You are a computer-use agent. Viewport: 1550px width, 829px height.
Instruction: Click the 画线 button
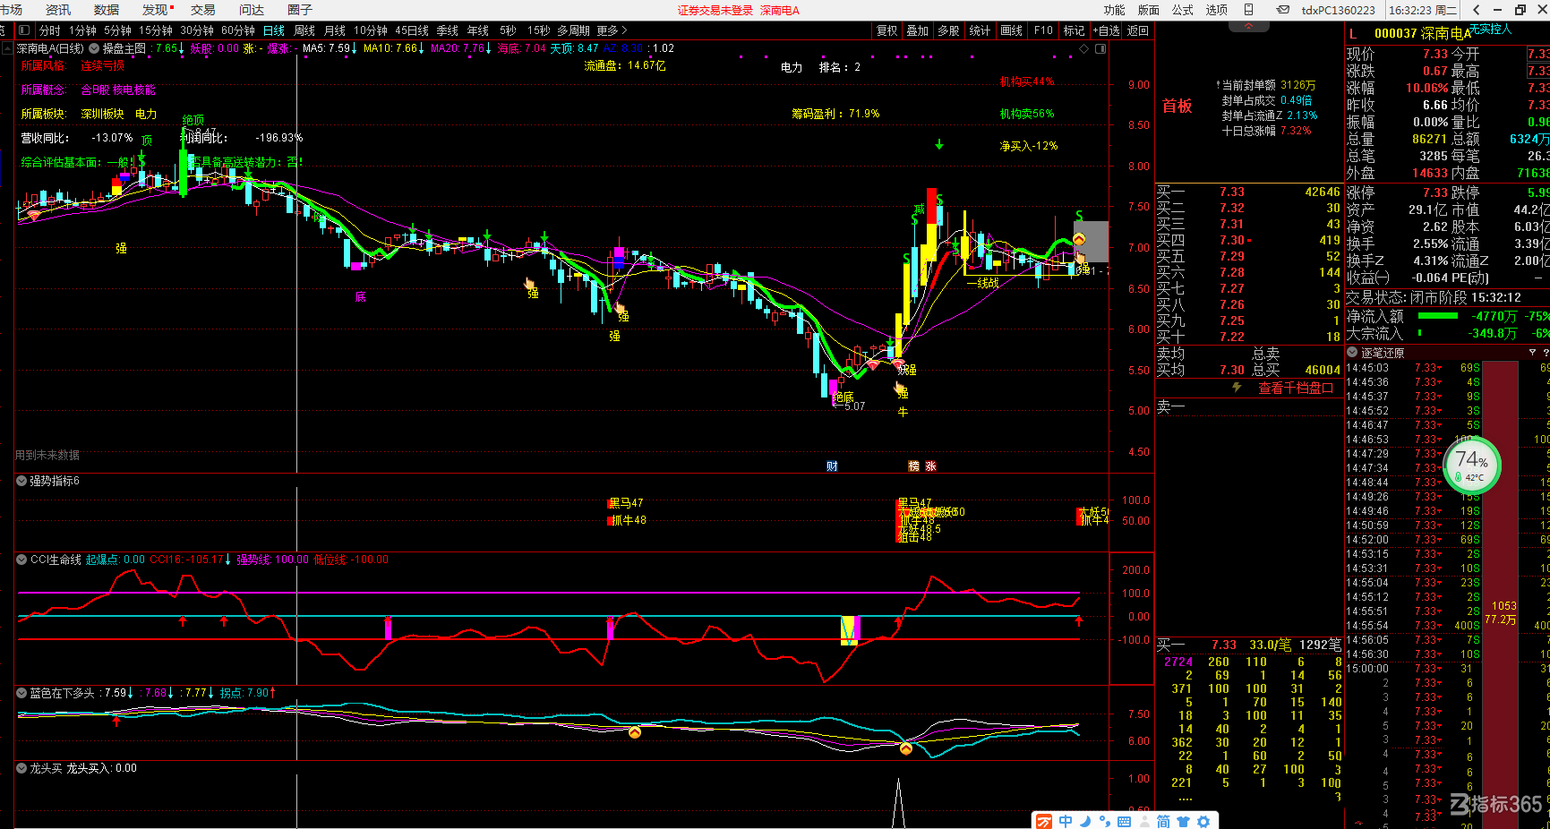(x=1012, y=30)
